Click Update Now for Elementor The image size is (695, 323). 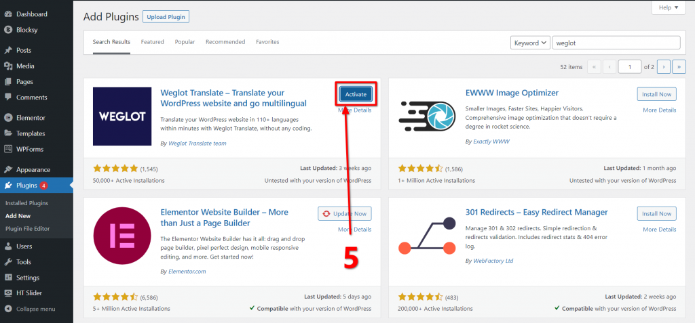coord(345,214)
